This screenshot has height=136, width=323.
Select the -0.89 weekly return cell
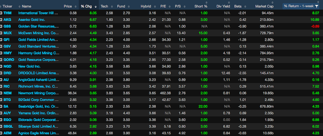click(315, 26)
